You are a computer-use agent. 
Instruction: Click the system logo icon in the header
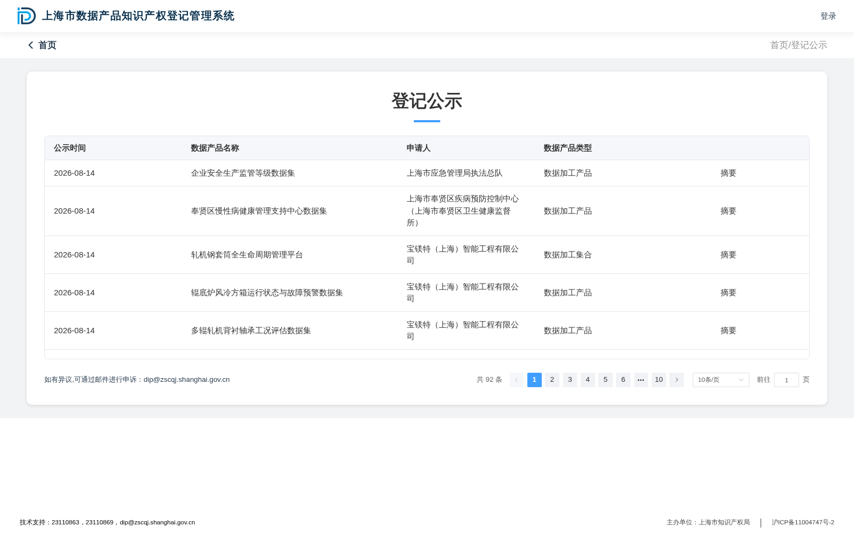tap(27, 16)
